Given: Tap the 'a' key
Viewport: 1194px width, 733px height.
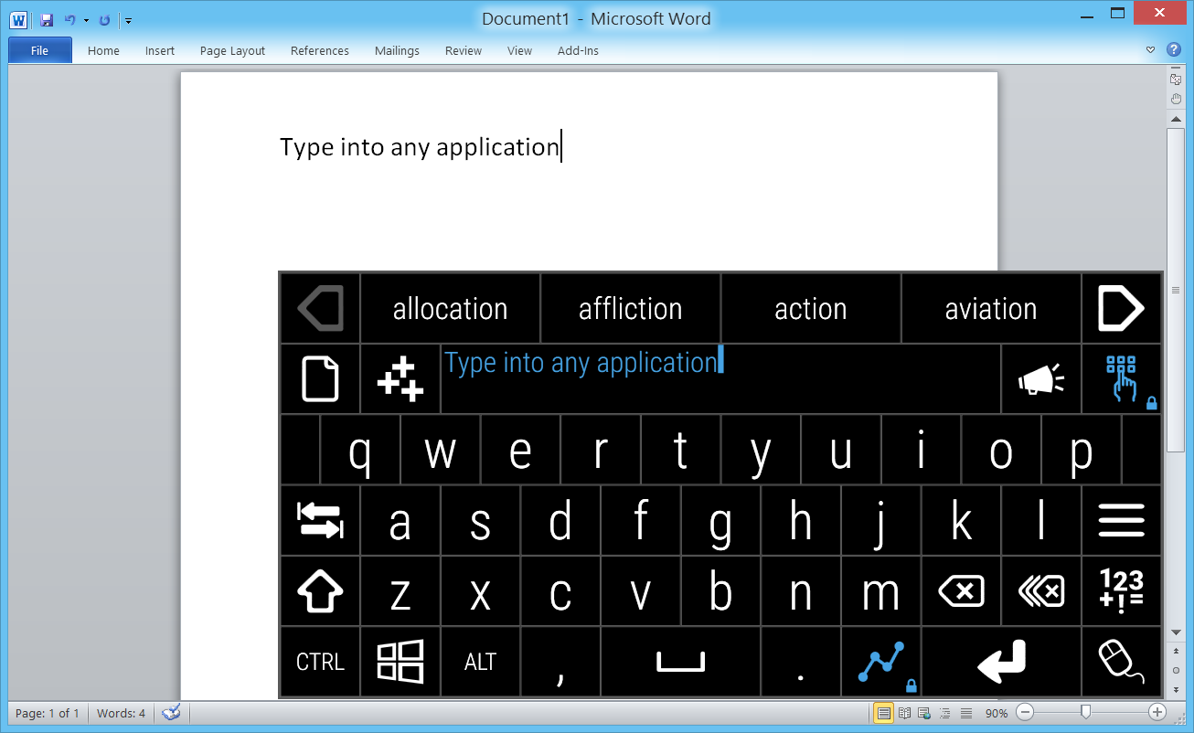Looking at the screenshot, I should (x=400, y=520).
